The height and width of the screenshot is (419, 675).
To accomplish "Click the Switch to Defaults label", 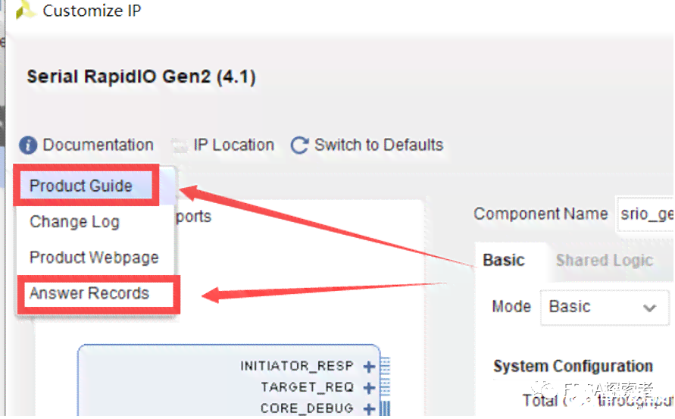I will point(379,145).
